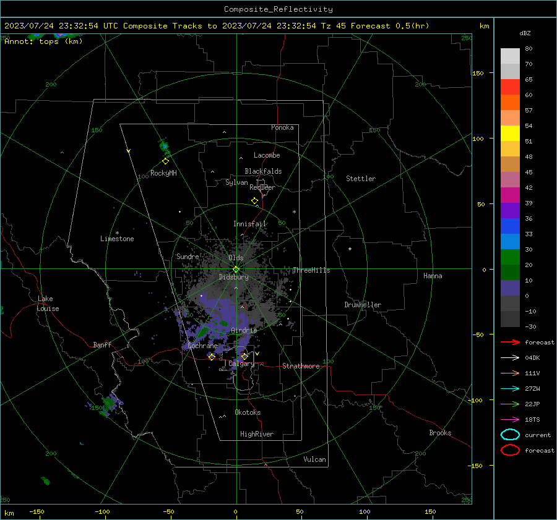The width and height of the screenshot is (557, 520).
Task: Click the Cochrane city label
Action: (202, 346)
